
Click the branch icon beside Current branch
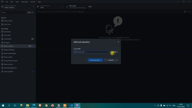pyautogui.click(x=38, y=7)
